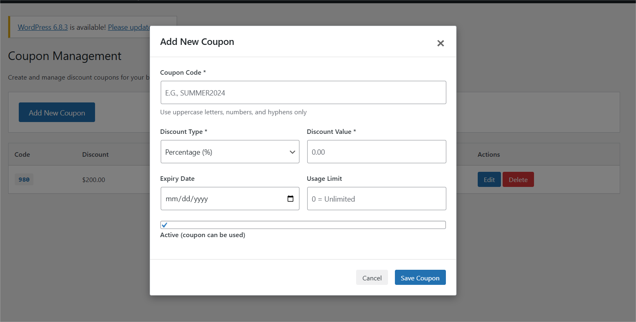Screen dimensions: 636x322
Task: Cancel coupon creation
Action: click(372, 278)
